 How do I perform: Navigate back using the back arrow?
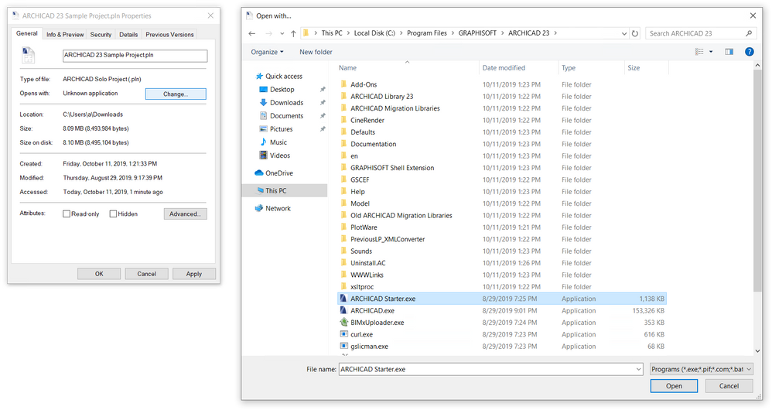click(x=252, y=33)
